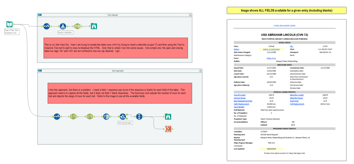354x164 pixels.
Task: Click the PMS 312 program manager value
Action: (271, 143)
